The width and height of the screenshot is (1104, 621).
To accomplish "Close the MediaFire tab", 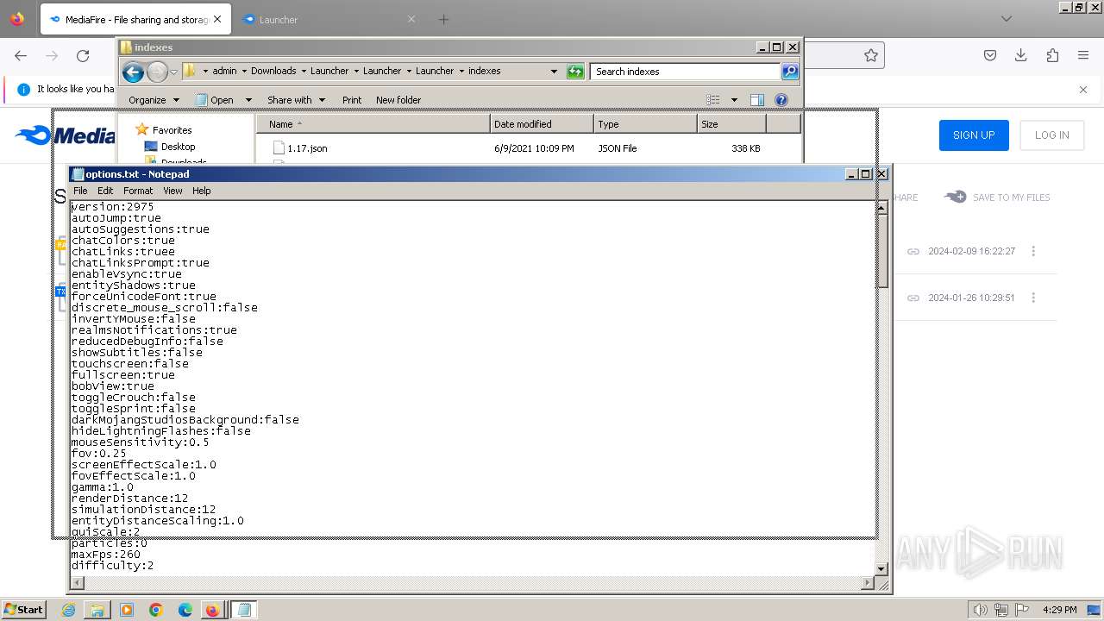I will click(216, 19).
